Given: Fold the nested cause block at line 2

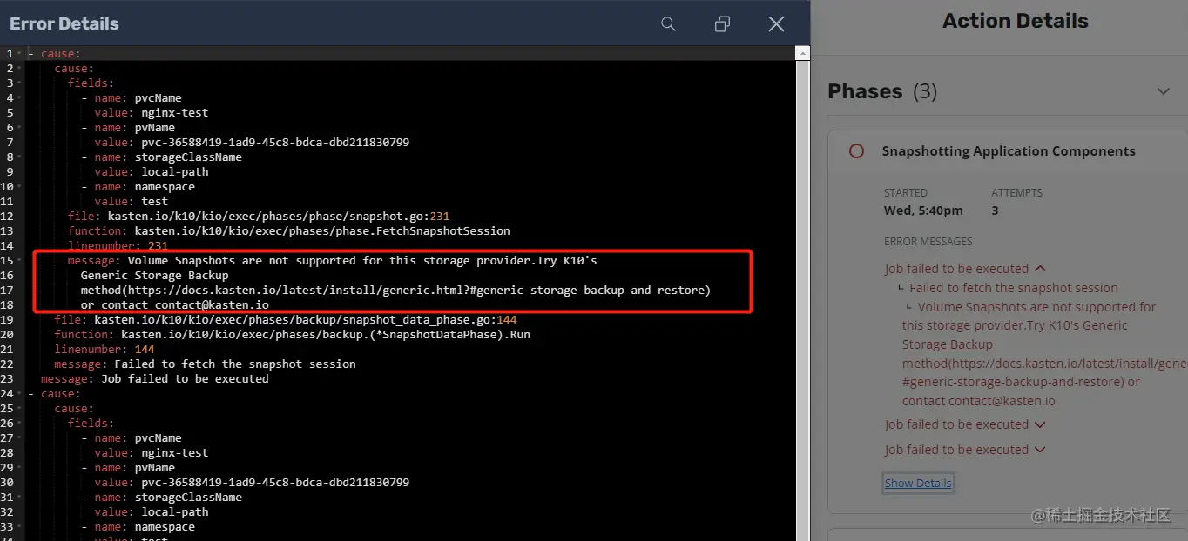Looking at the screenshot, I should coord(20,69).
